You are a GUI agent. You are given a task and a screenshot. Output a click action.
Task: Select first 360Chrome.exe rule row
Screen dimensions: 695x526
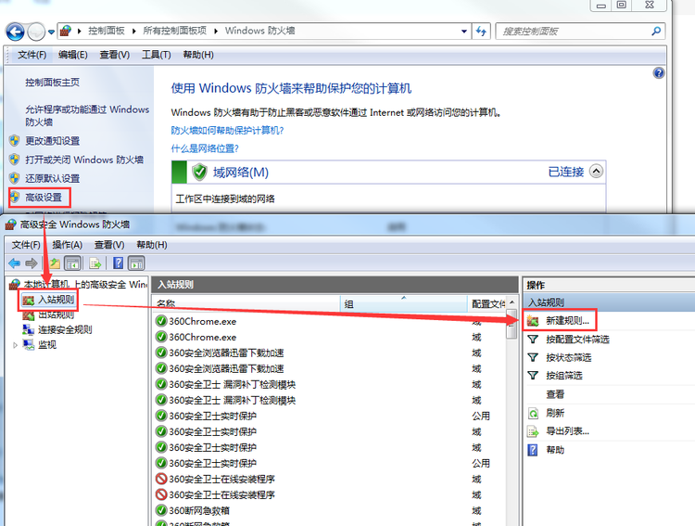click(329, 321)
